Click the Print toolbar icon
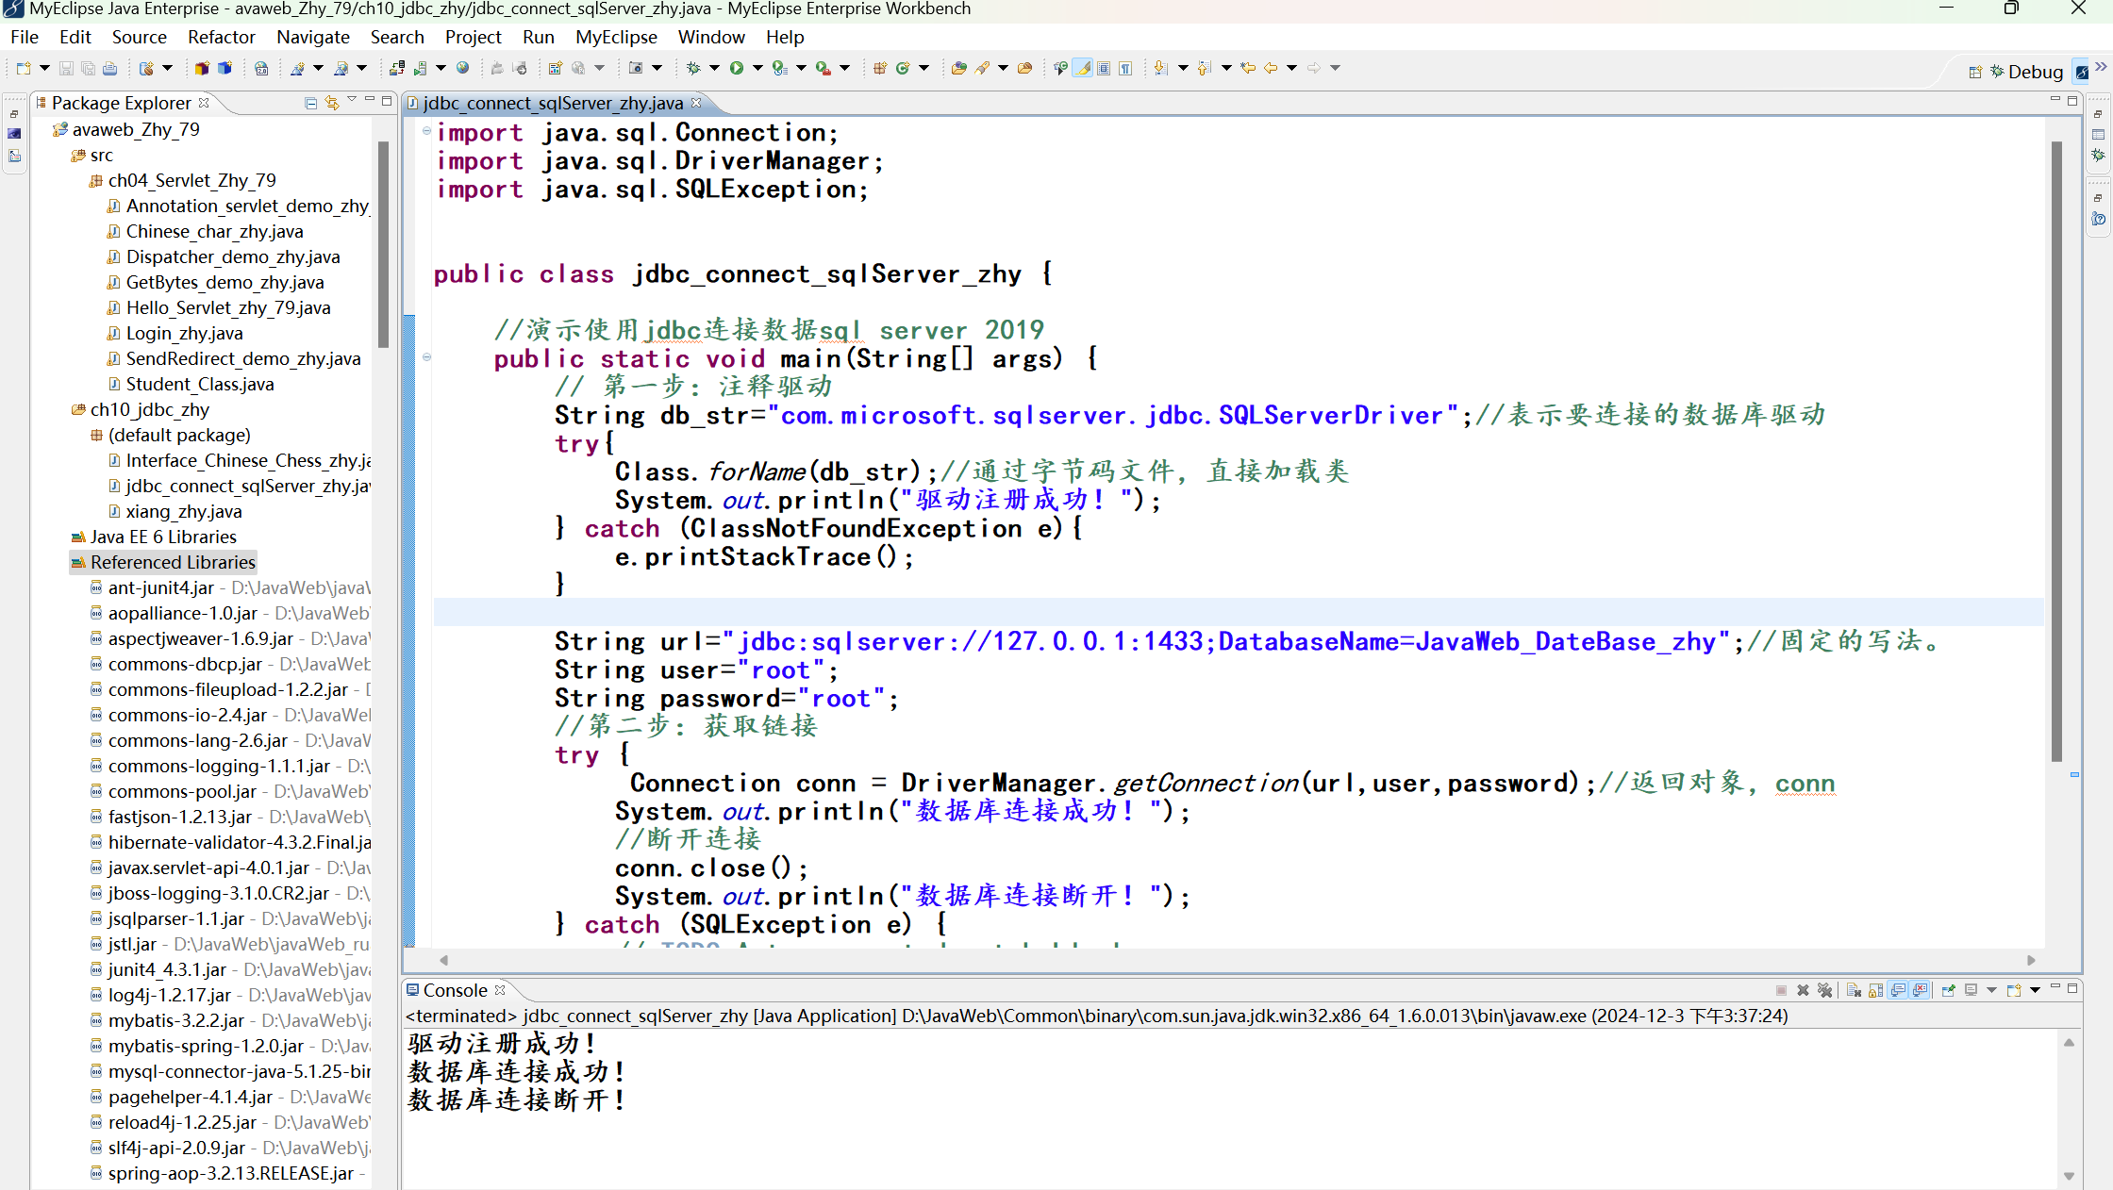The width and height of the screenshot is (2113, 1190). pos(109,68)
